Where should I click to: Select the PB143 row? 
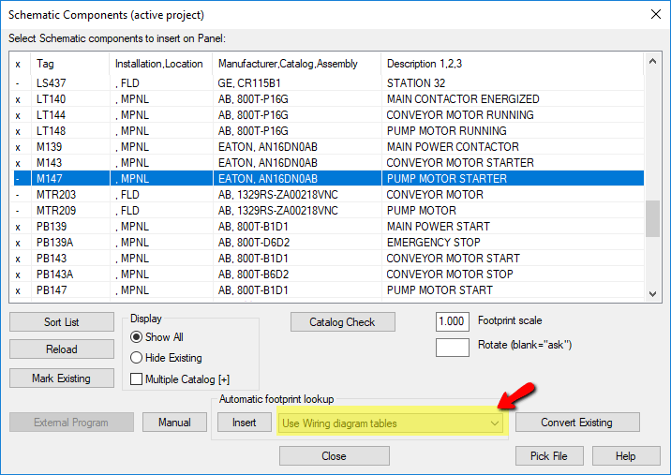[x=329, y=259]
